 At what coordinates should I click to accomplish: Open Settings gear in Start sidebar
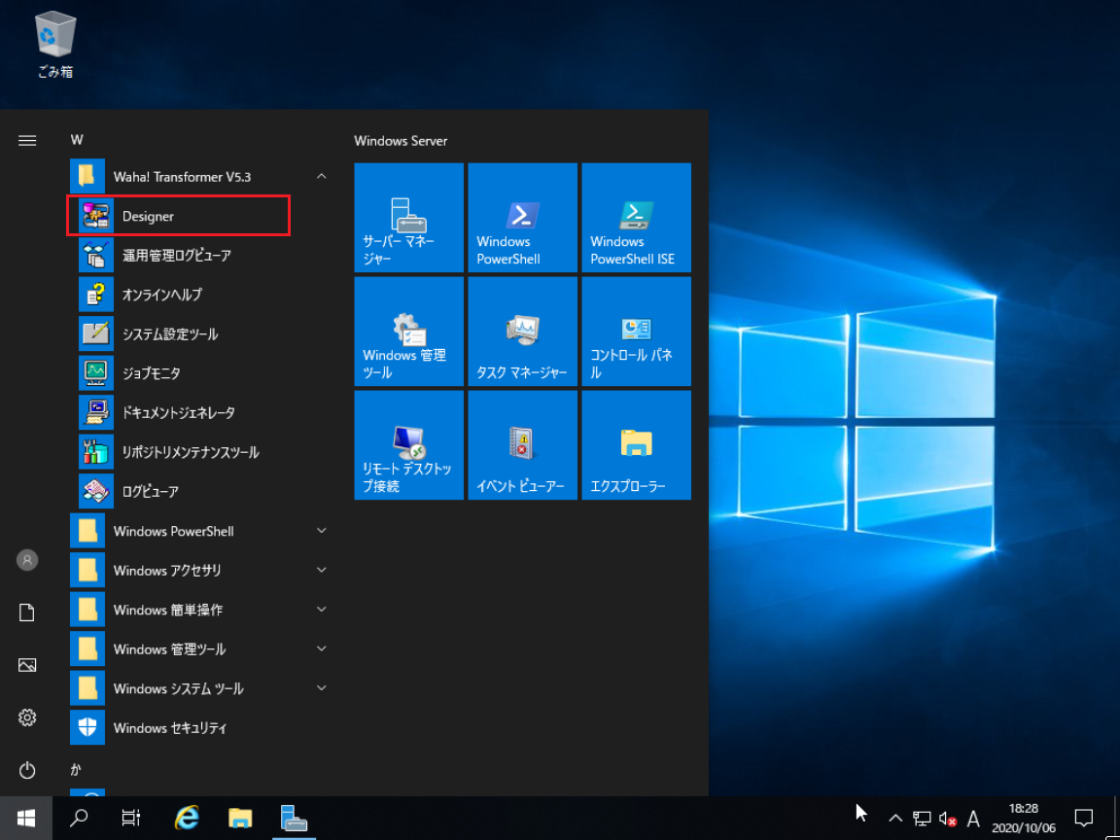click(x=27, y=717)
